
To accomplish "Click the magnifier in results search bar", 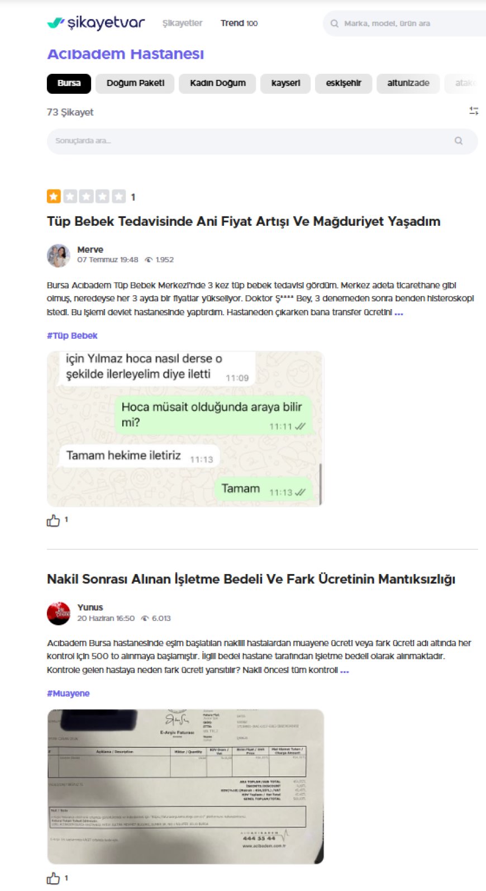I will 459,141.
